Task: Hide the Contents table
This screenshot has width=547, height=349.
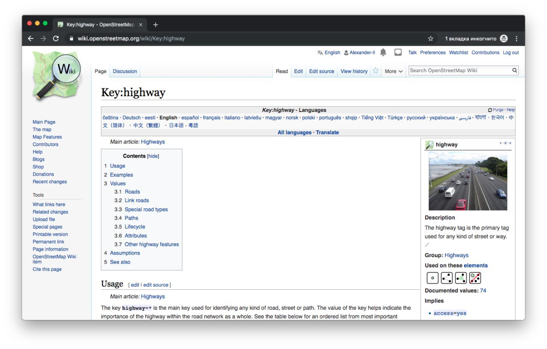Action: pyautogui.click(x=153, y=156)
